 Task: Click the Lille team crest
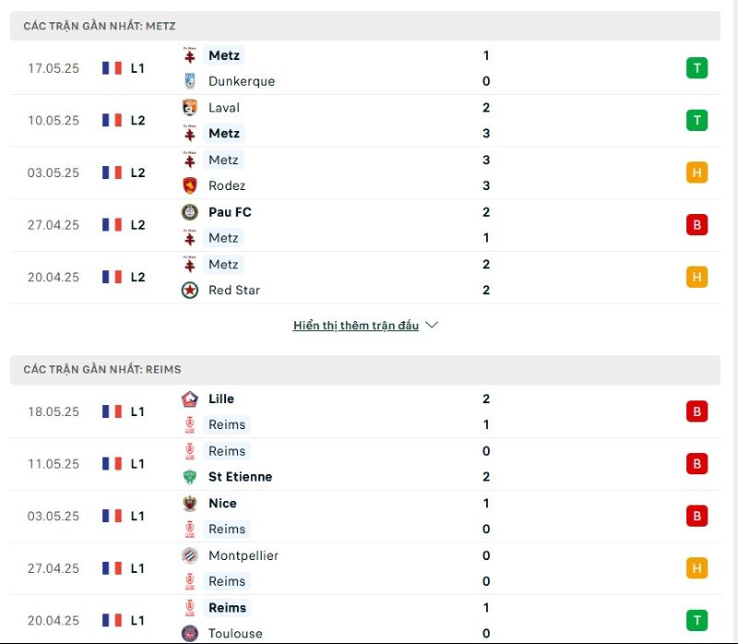[x=190, y=399]
